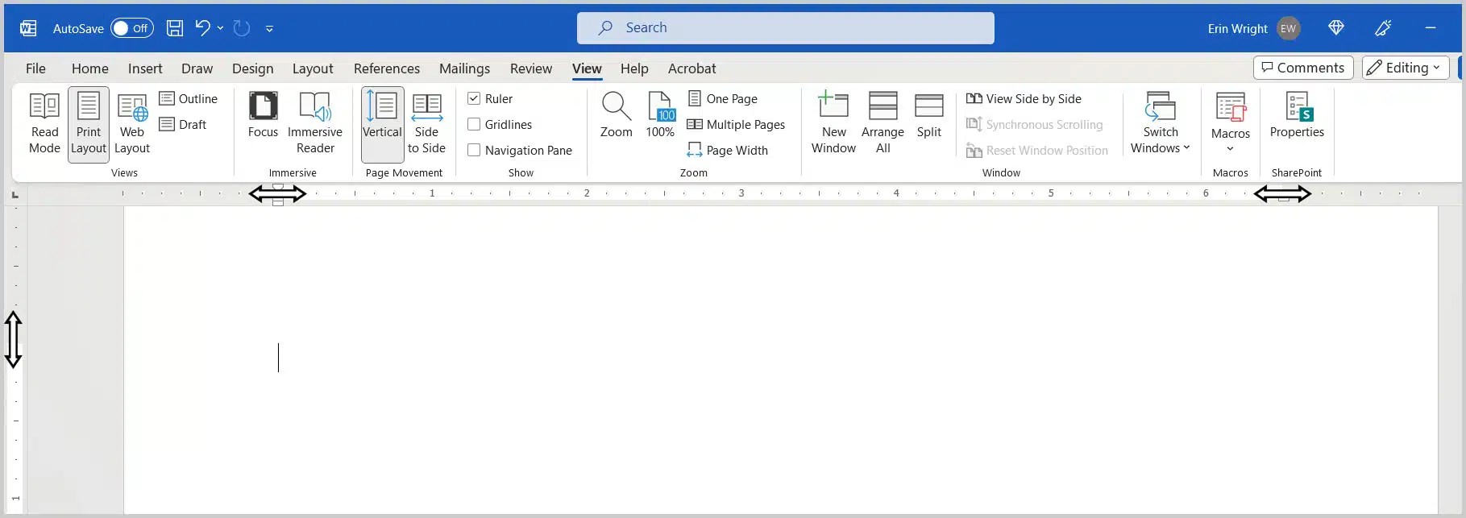Minimize the Word window

(x=1431, y=28)
